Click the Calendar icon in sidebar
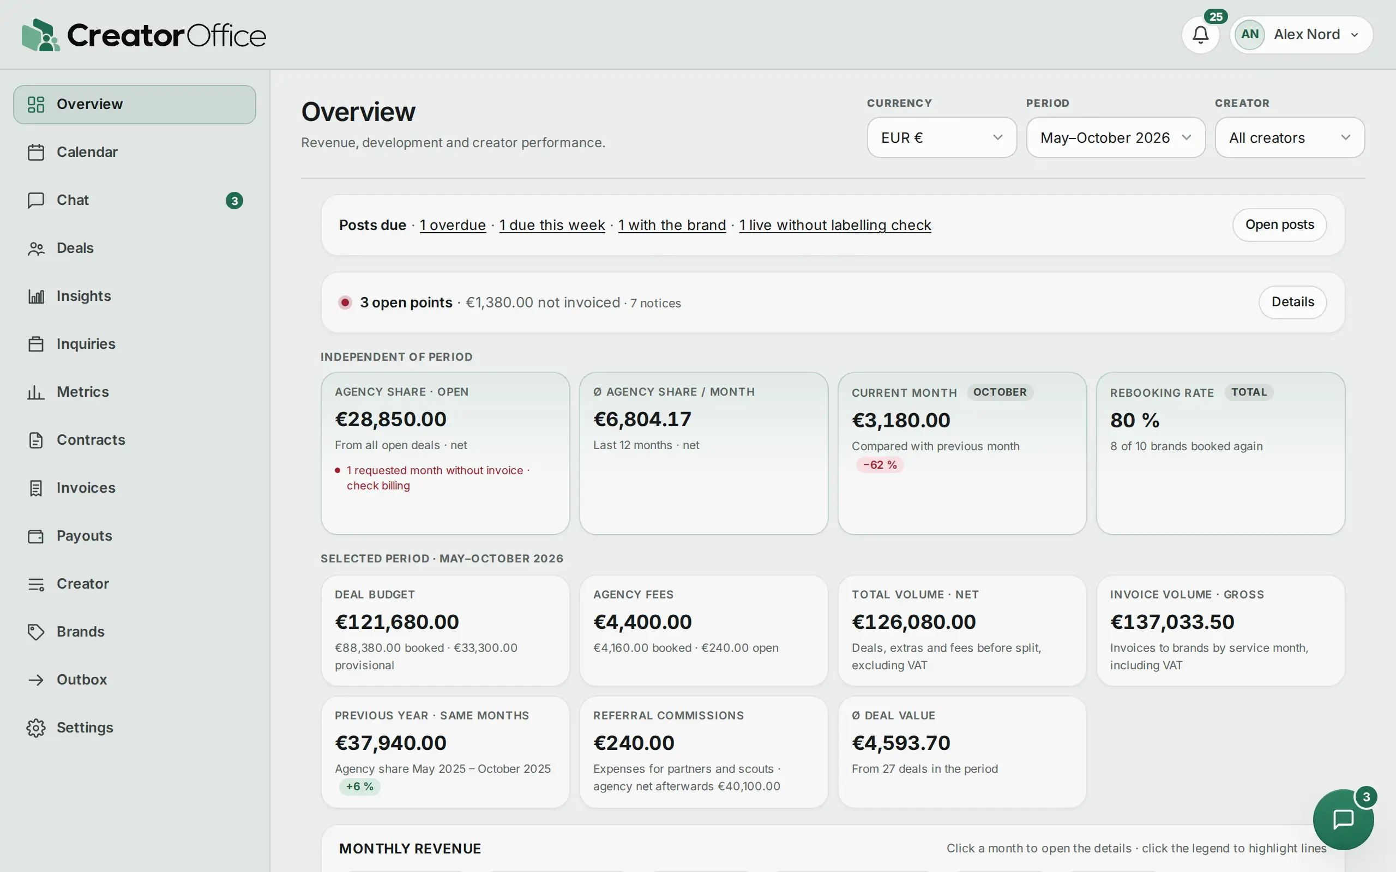Image resolution: width=1396 pixels, height=872 pixels. [36, 152]
